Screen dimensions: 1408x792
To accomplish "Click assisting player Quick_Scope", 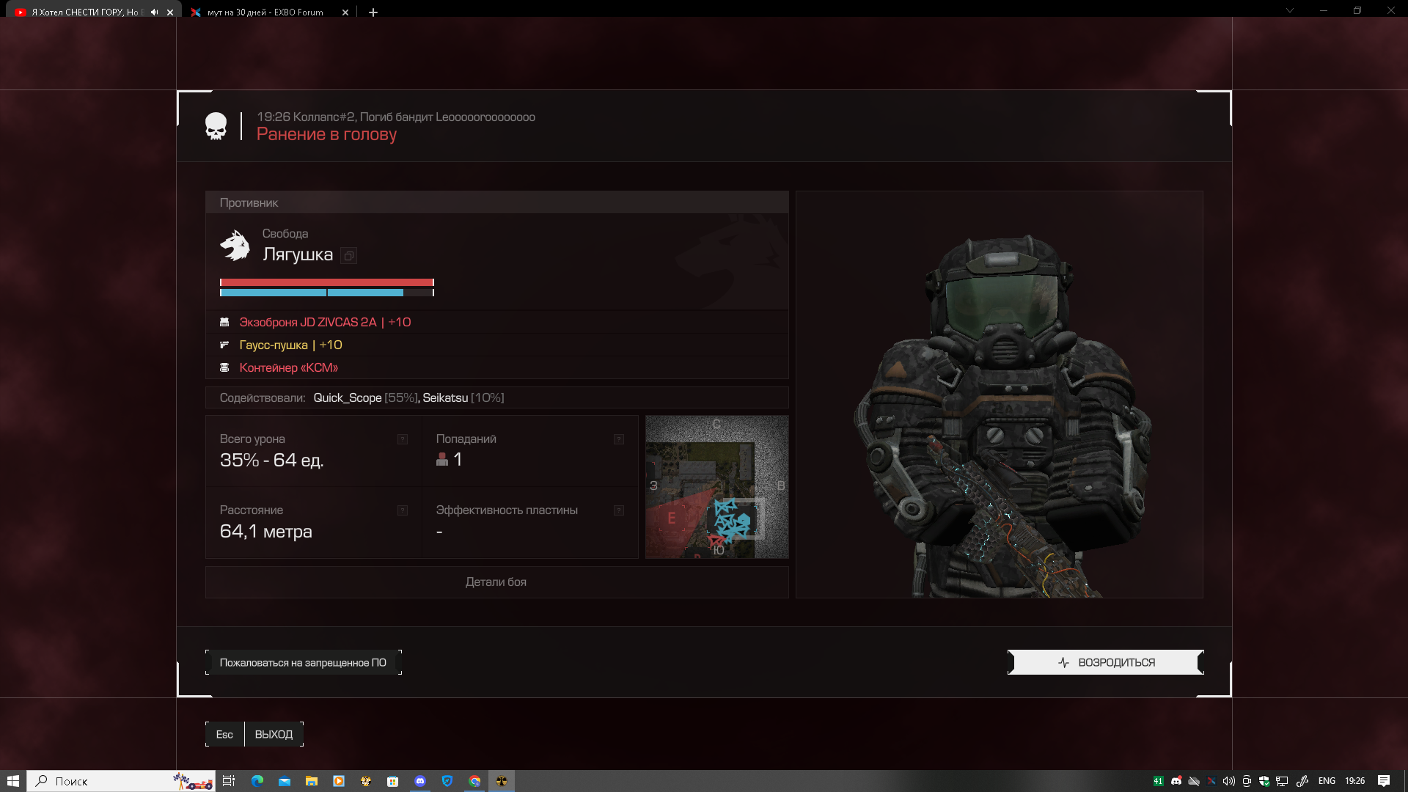I will (x=347, y=397).
